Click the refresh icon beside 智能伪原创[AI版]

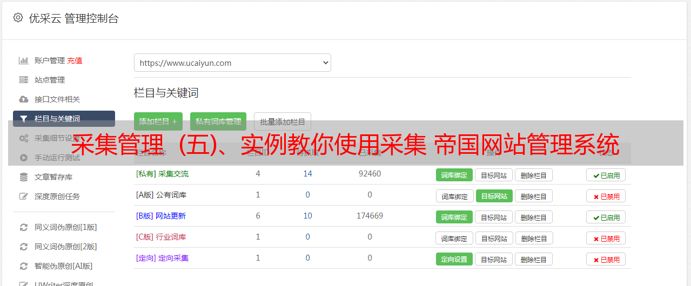24,266
